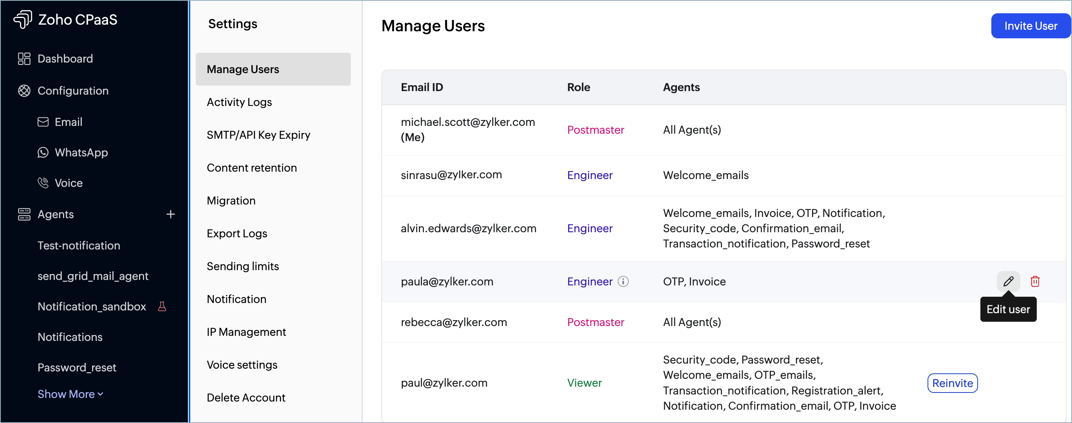Delete user paula@zylker.com with trash icon
This screenshot has width=1072, height=423.
point(1035,281)
